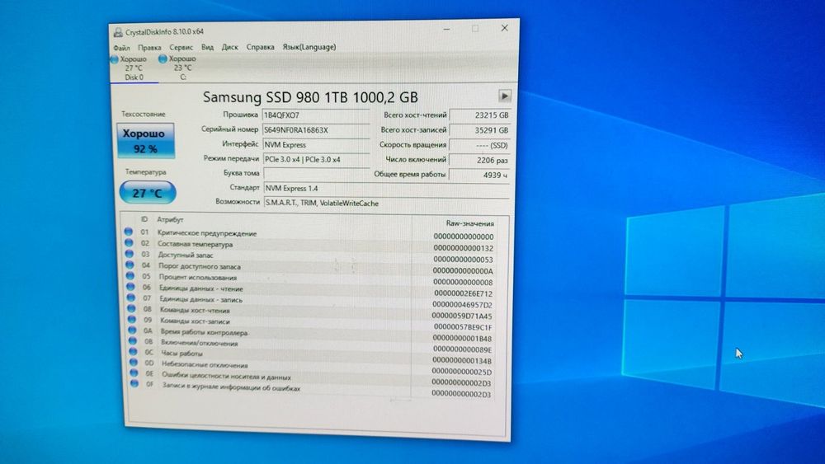Close the CrystalDiskInfo window

505,28
